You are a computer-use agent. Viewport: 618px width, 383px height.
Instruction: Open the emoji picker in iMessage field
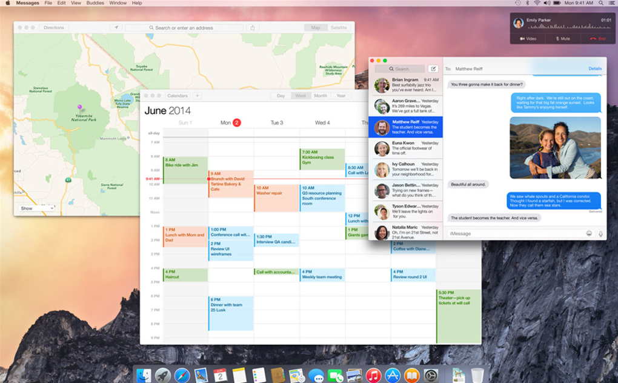point(589,233)
